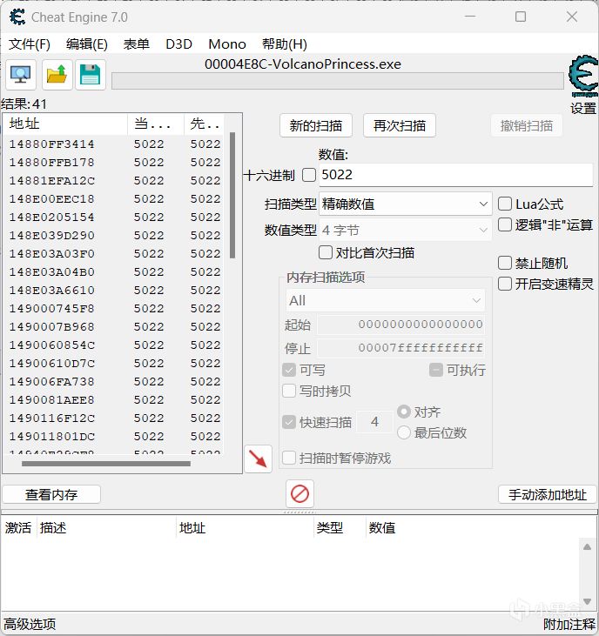Select result address 14881EFA12C
Image resolution: width=599 pixels, height=636 pixels.
click(x=52, y=180)
